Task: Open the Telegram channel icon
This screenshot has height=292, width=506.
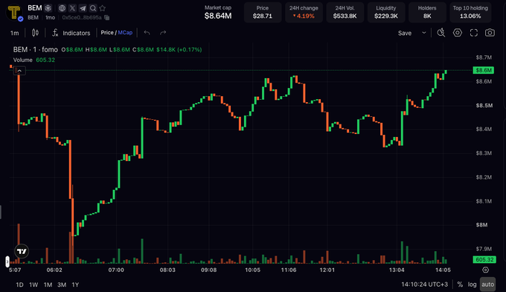Action: (83, 8)
